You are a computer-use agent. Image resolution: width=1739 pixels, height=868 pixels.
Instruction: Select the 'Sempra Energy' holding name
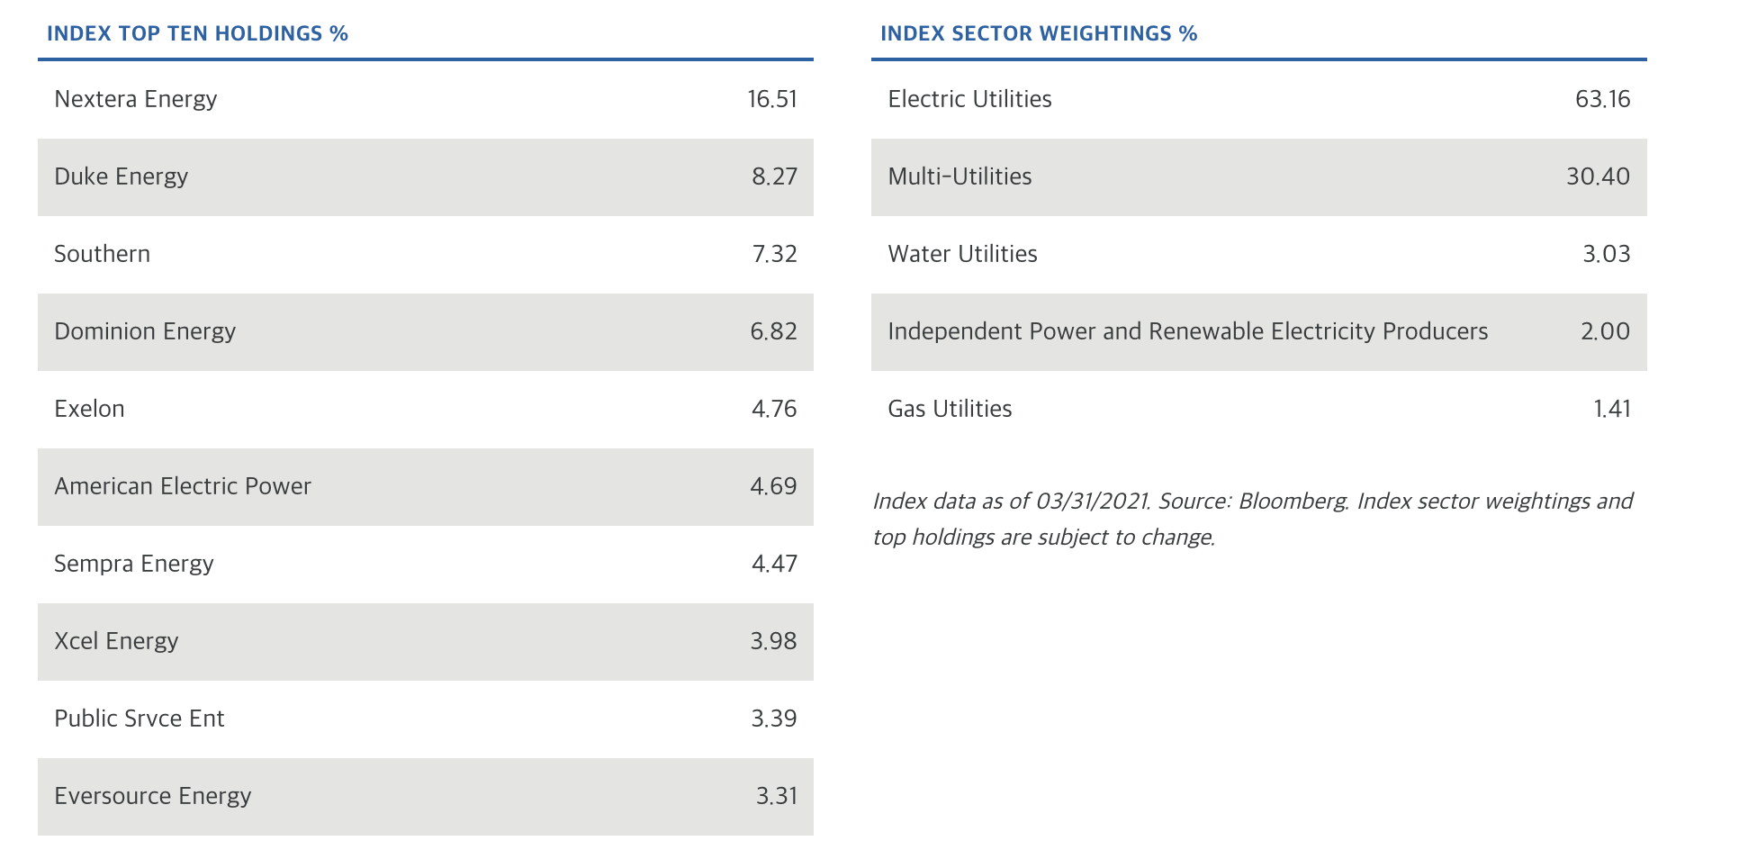[x=134, y=564]
